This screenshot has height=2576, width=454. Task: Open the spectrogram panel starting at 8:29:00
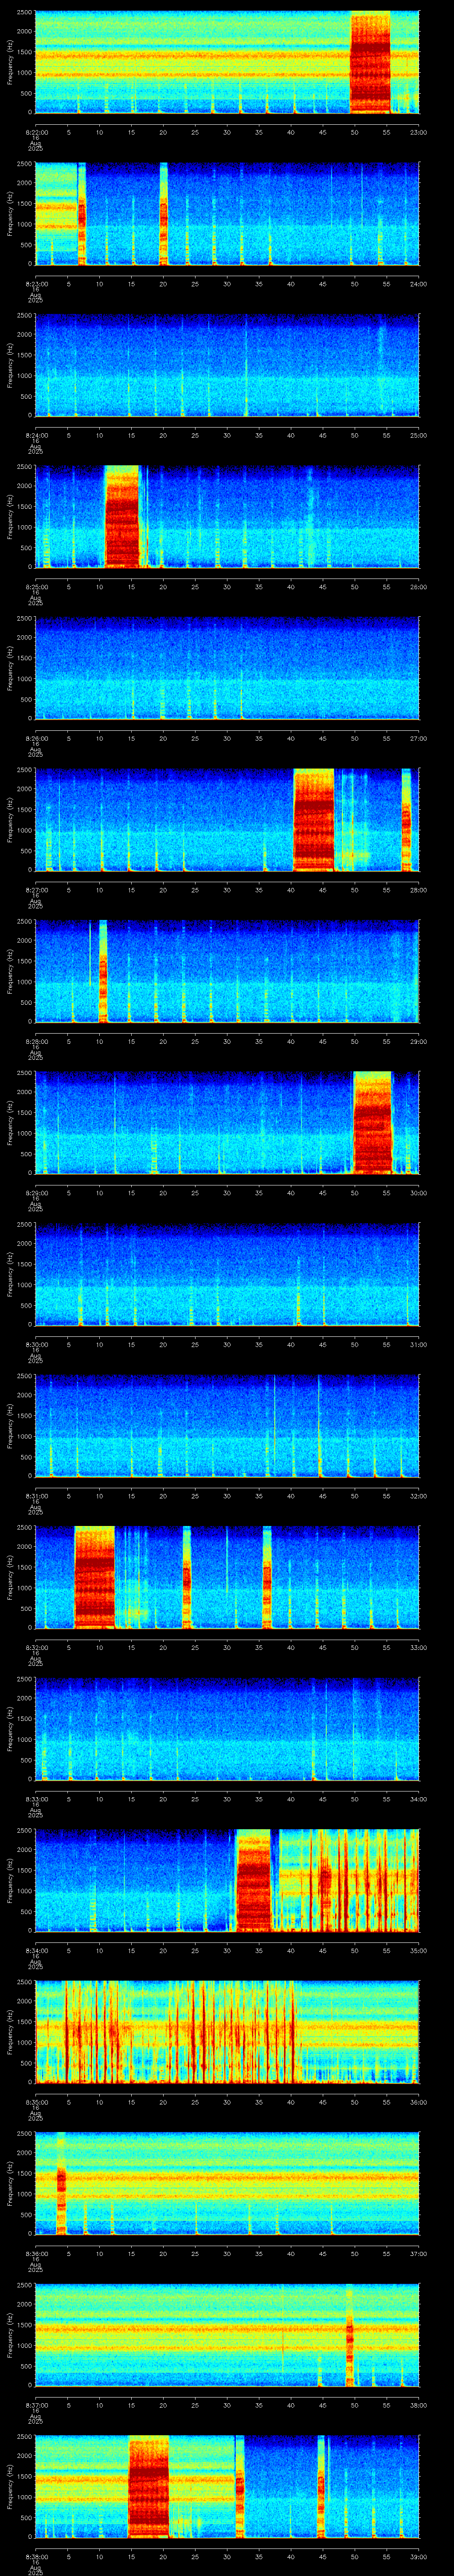(227, 1123)
